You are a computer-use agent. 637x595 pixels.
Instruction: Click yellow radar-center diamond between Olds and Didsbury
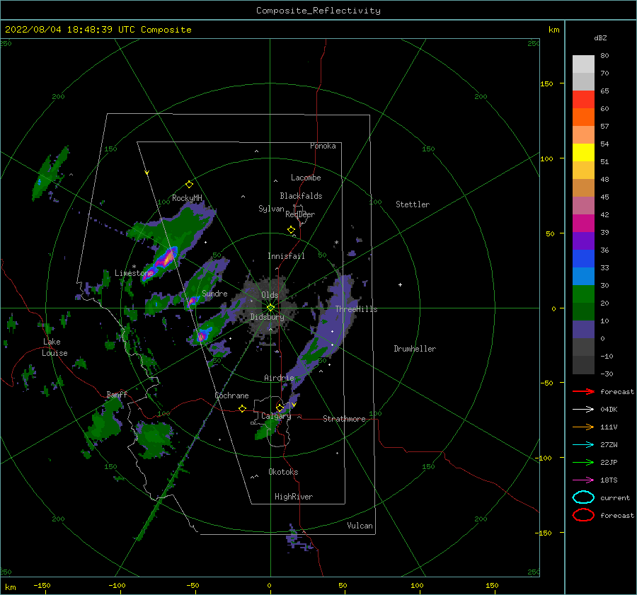click(270, 308)
